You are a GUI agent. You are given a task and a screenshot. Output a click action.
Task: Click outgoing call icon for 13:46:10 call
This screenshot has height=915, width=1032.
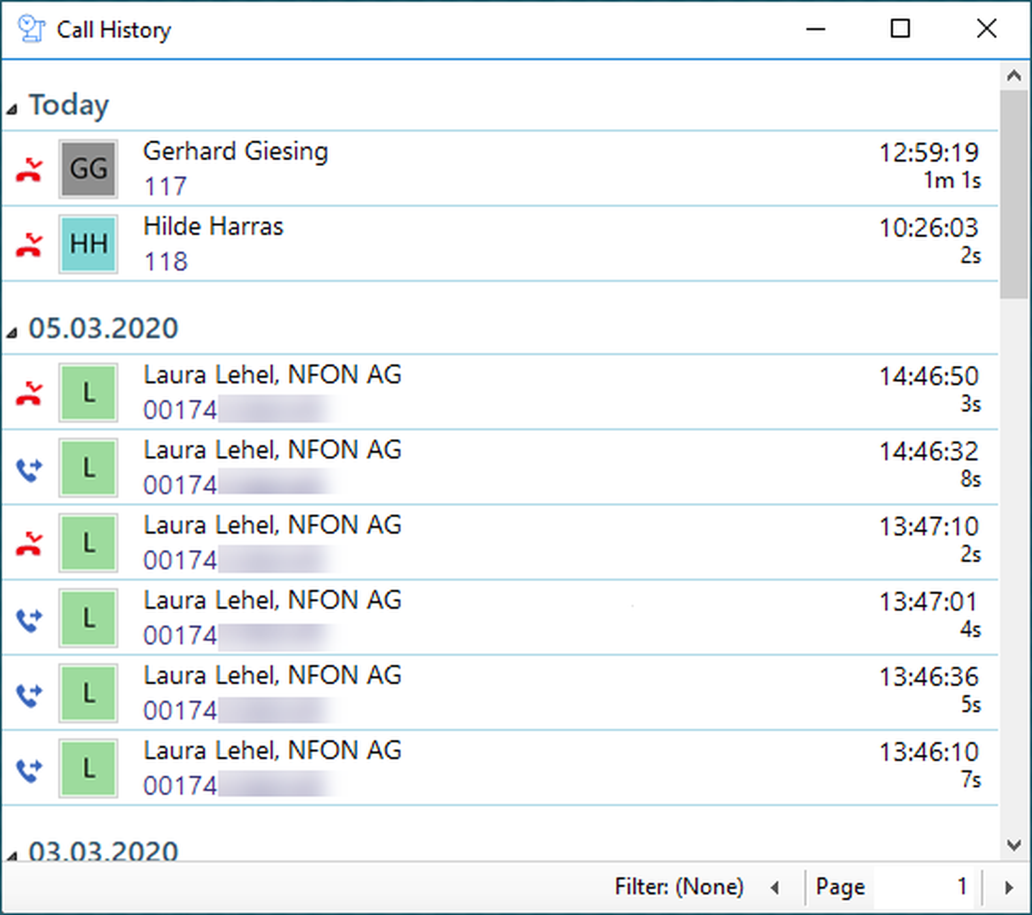pyautogui.click(x=28, y=770)
